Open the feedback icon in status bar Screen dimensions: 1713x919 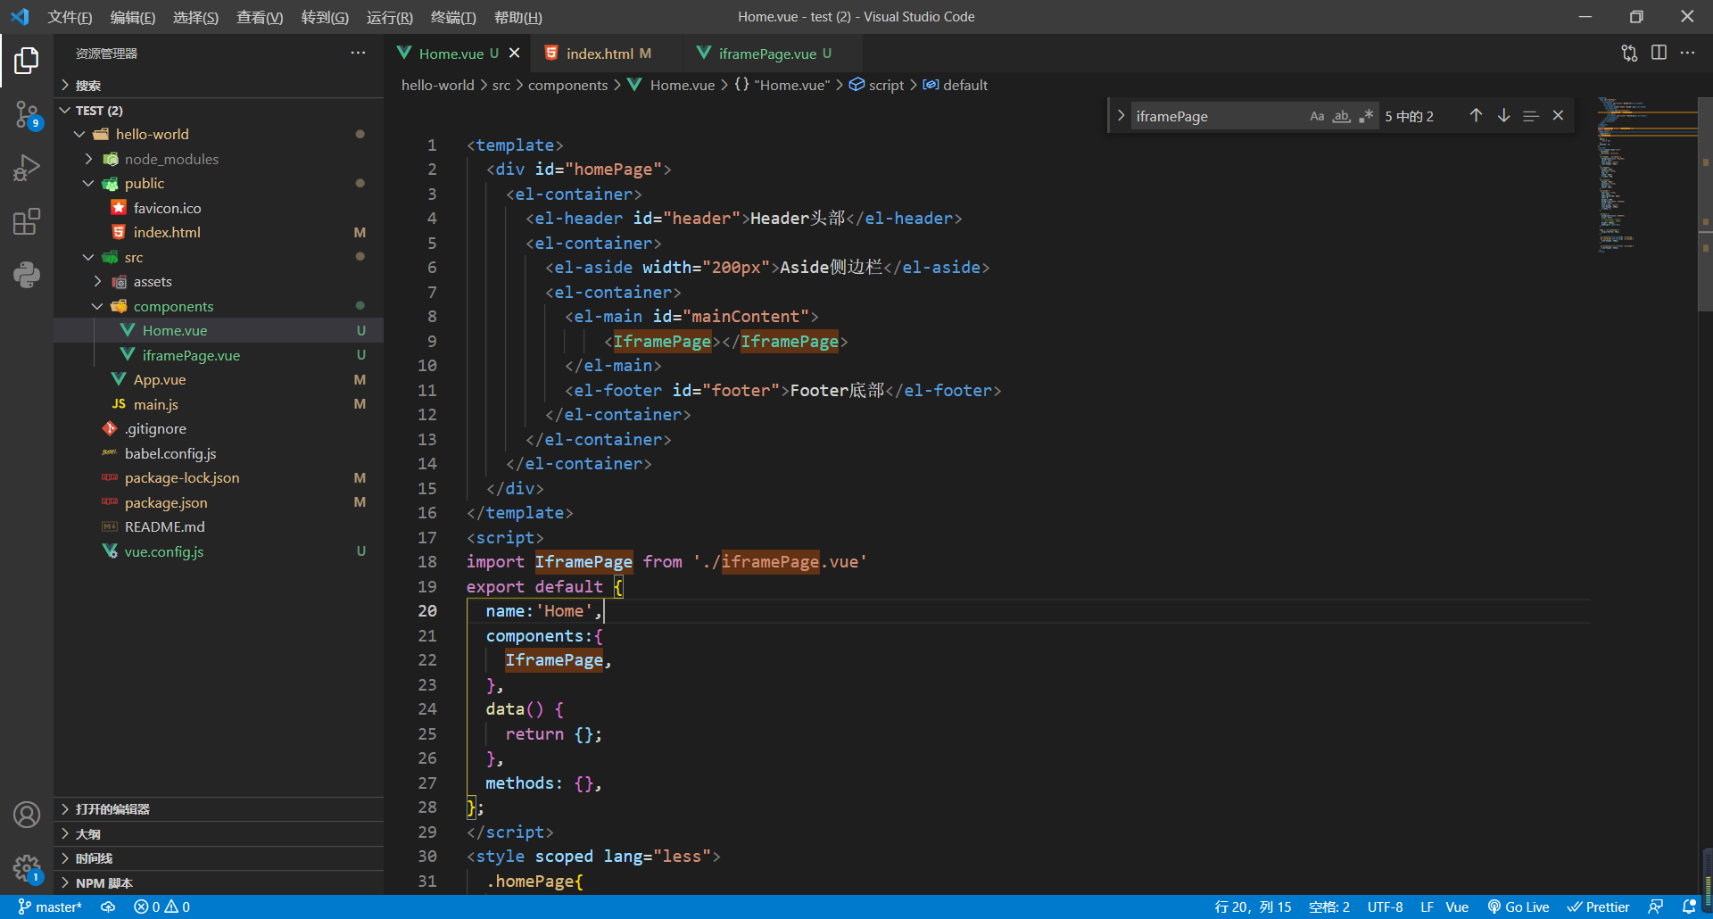[1655, 907]
